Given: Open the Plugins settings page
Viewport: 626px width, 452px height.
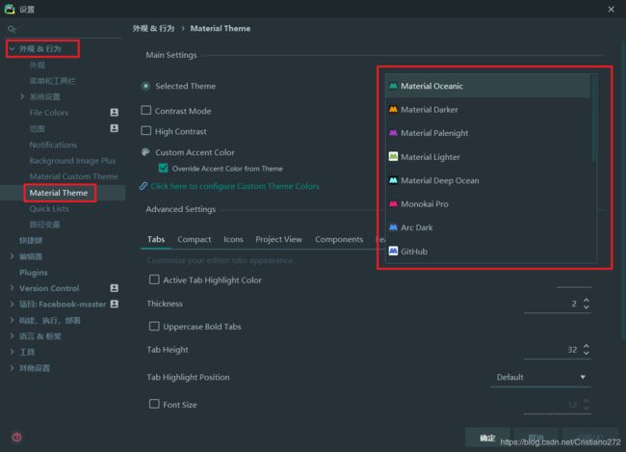Looking at the screenshot, I should click(x=34, y=273).
